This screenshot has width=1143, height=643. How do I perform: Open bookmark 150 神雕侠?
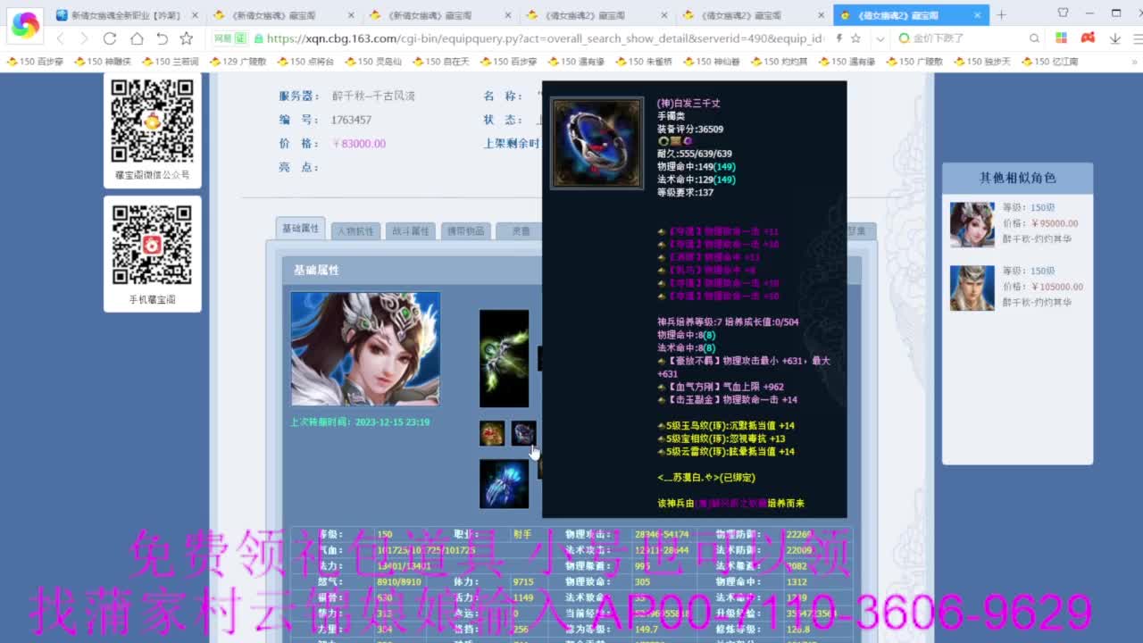point(102,62)
